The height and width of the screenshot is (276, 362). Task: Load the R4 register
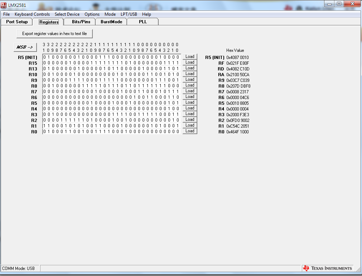pyautogui.click(x=190, y=108)
